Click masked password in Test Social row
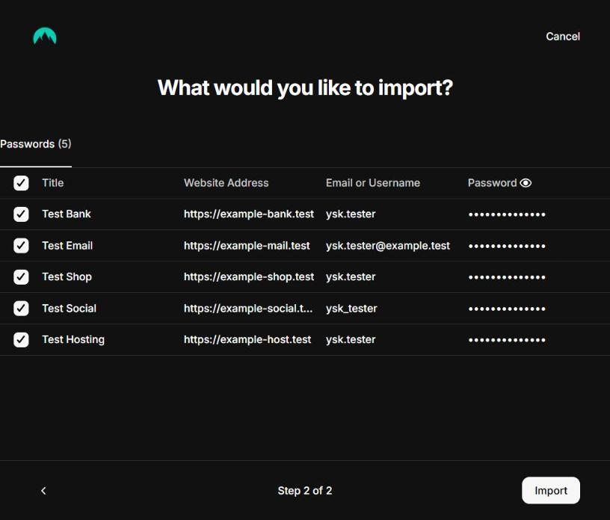This screenshot has width=610, height=520. tap(507, 309)
